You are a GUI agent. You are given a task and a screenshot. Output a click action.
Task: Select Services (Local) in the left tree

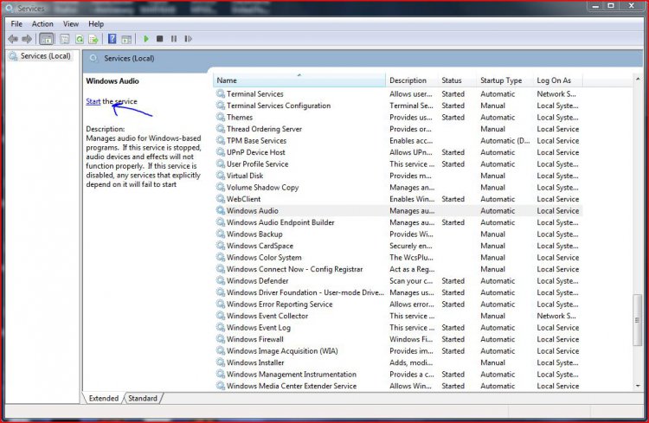[41, 56]
